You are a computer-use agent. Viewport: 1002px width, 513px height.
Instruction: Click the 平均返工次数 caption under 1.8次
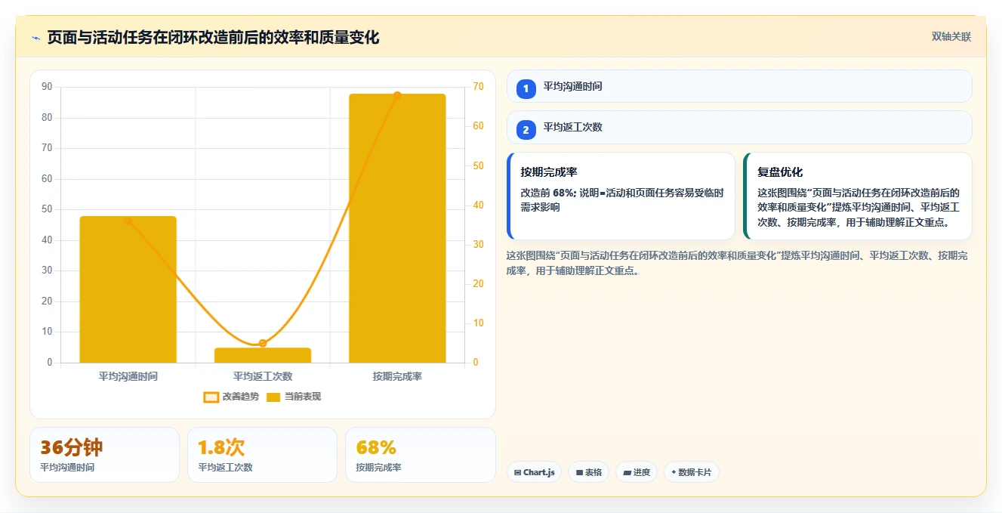click(x=225, y=468)
